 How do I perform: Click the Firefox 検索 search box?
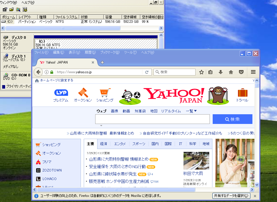175,72
